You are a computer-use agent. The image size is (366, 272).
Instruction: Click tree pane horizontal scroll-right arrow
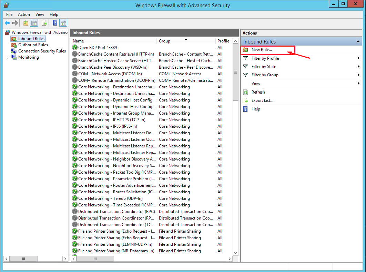[x=65, y=259]
